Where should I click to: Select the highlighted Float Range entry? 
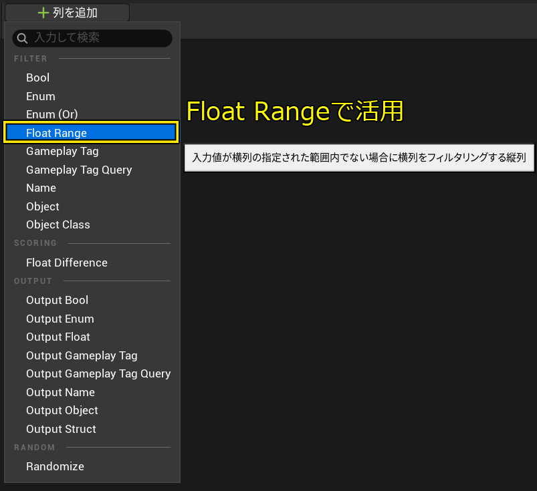(x=91, y=132)
